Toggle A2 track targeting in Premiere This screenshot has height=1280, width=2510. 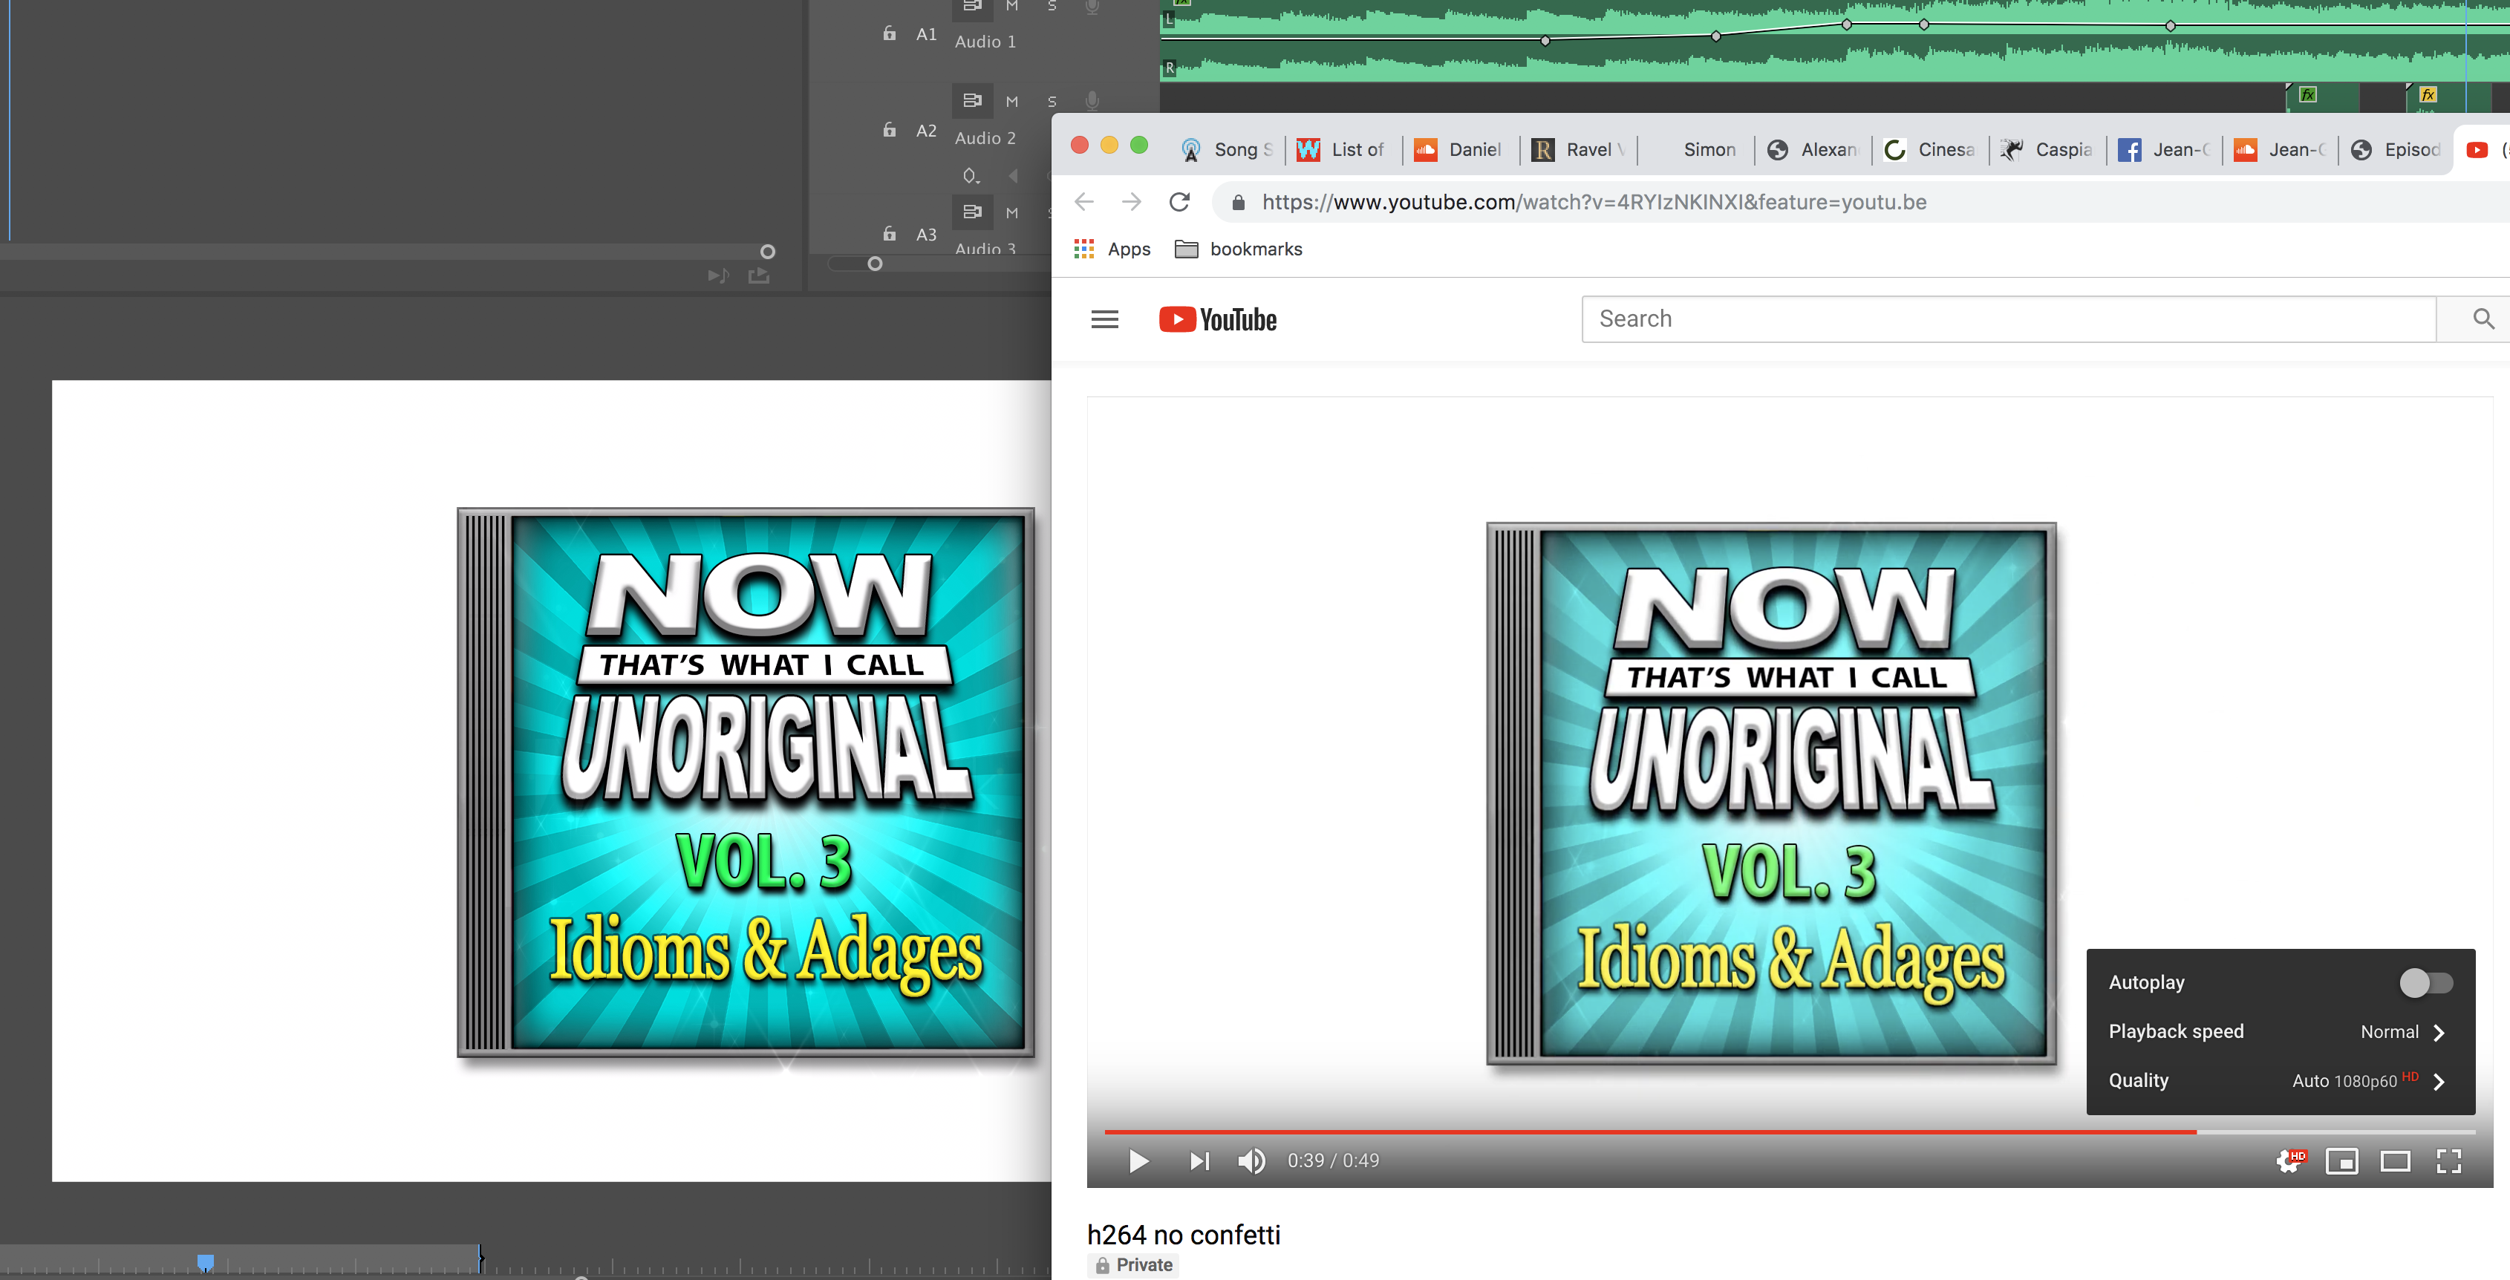926,131
